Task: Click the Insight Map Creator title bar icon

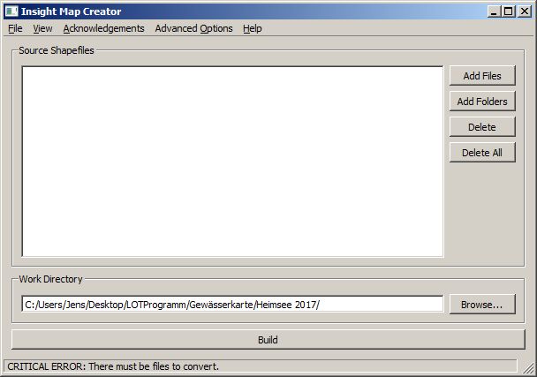Action: pos(11,11)
